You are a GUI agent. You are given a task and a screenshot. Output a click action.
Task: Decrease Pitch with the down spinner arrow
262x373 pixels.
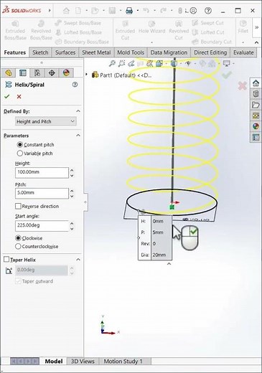[x=72, y=197]
